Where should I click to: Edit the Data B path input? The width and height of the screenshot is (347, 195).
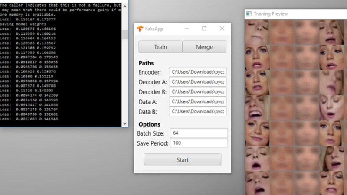pos(198,111)
